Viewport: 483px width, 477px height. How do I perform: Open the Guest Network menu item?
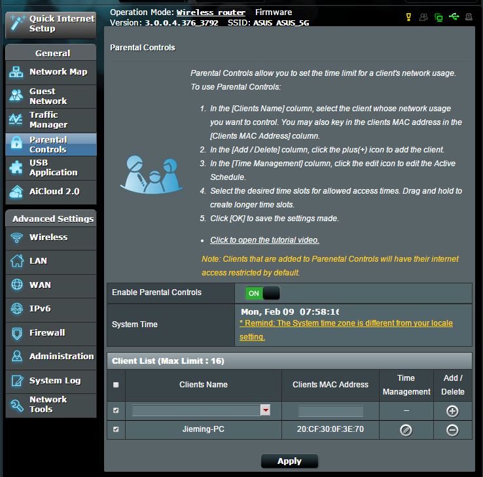51,96
